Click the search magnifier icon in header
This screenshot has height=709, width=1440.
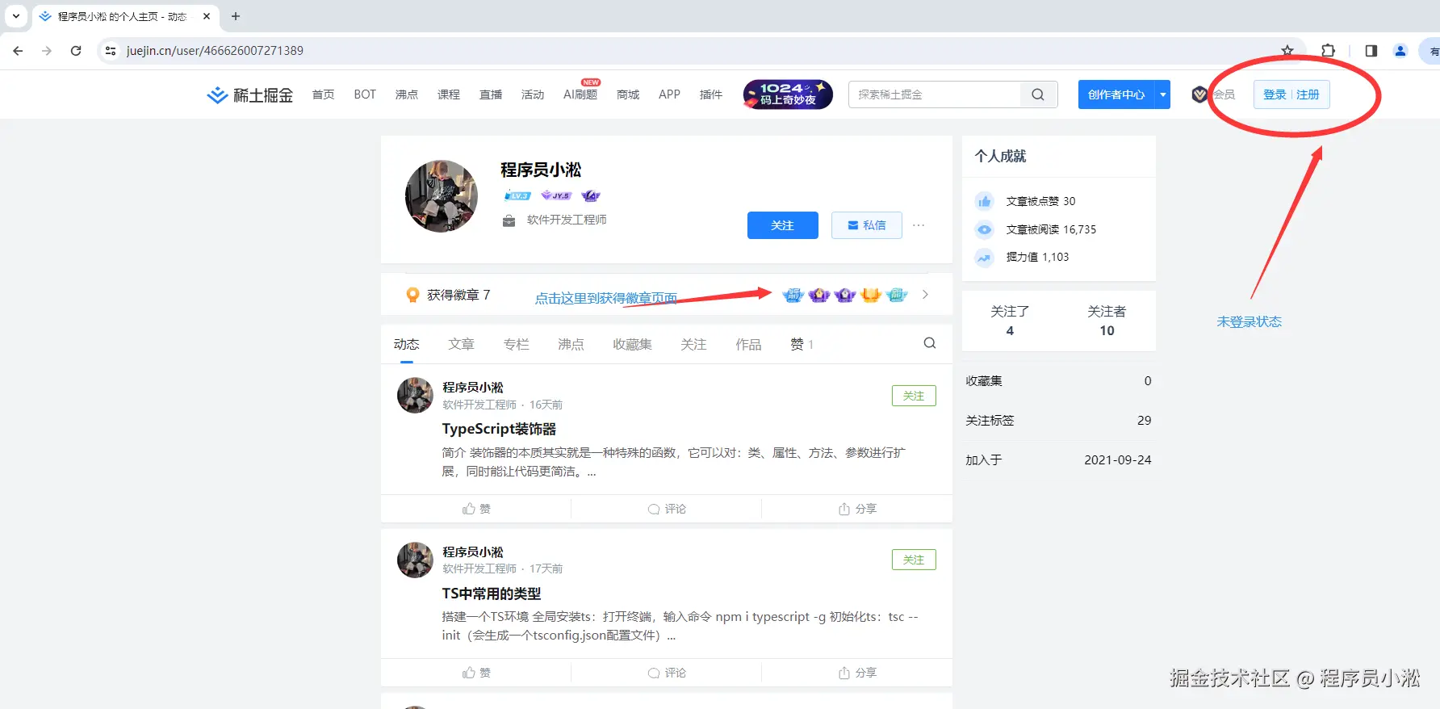1038,94
